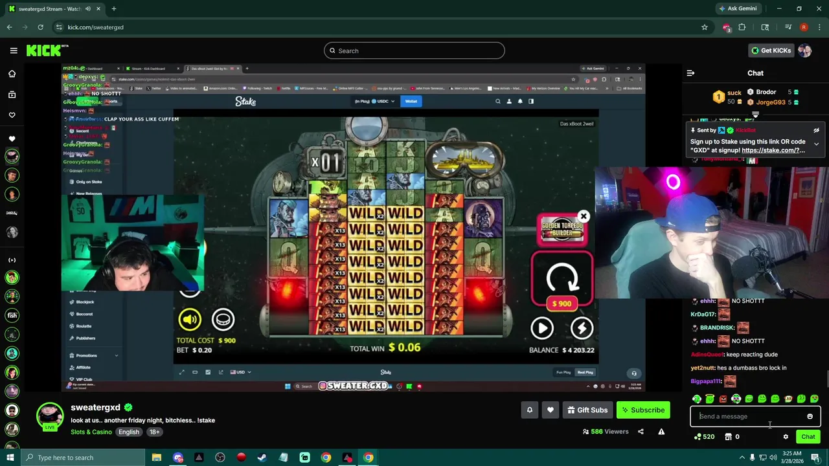
Task: Open bet coins selector in slot
Action: point(223,319)
